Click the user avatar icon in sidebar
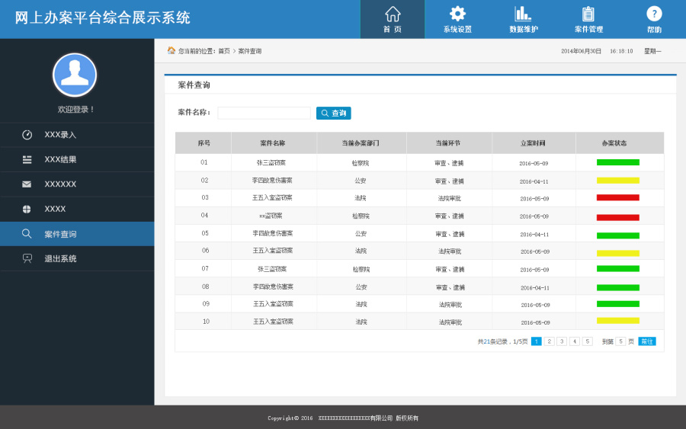 (75, 75)
